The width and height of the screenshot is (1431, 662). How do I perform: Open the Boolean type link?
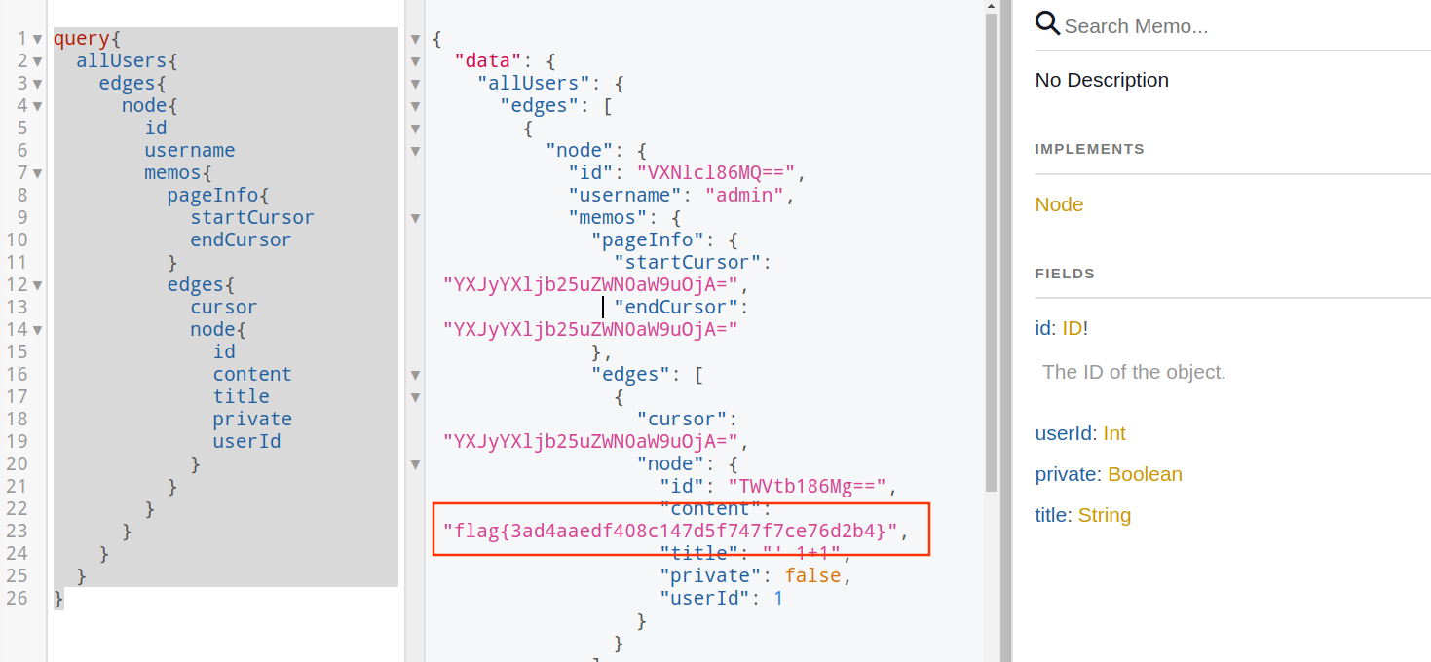point(1145,474)
